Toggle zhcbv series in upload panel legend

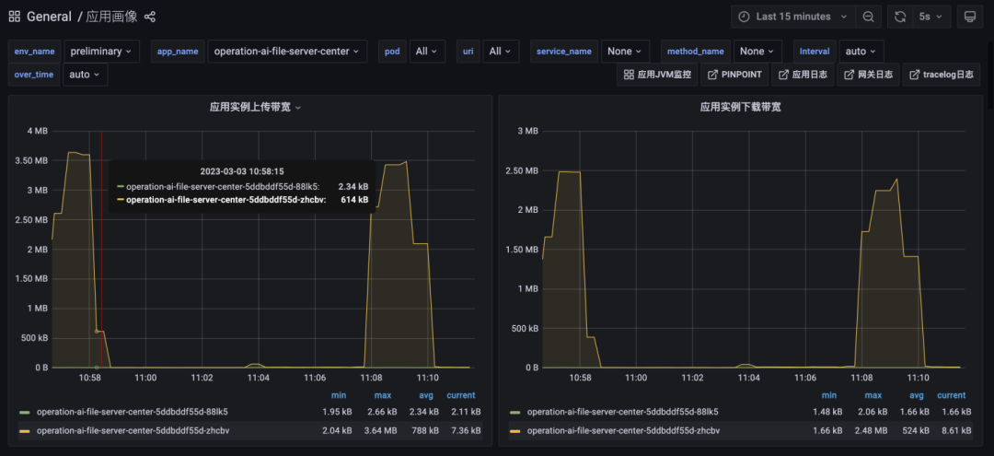point(133,430)
